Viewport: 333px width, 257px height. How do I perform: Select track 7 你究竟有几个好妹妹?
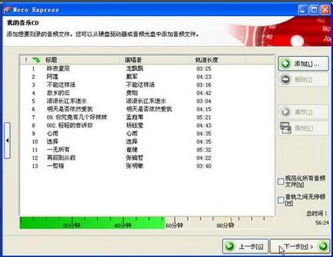tap(77, 117)
